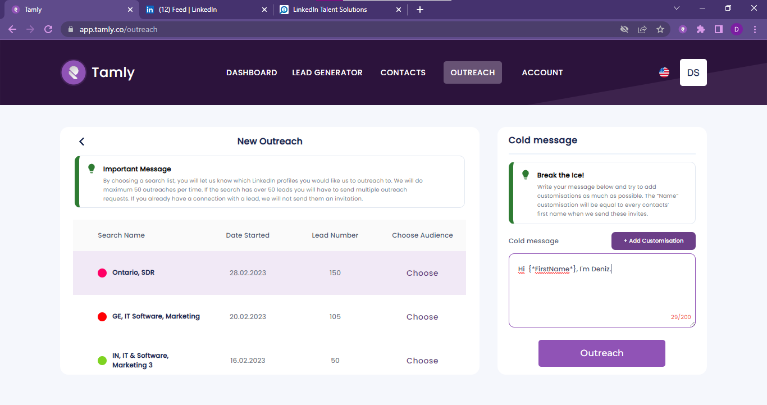Click the + Add Customisation button

coord(654,241)
